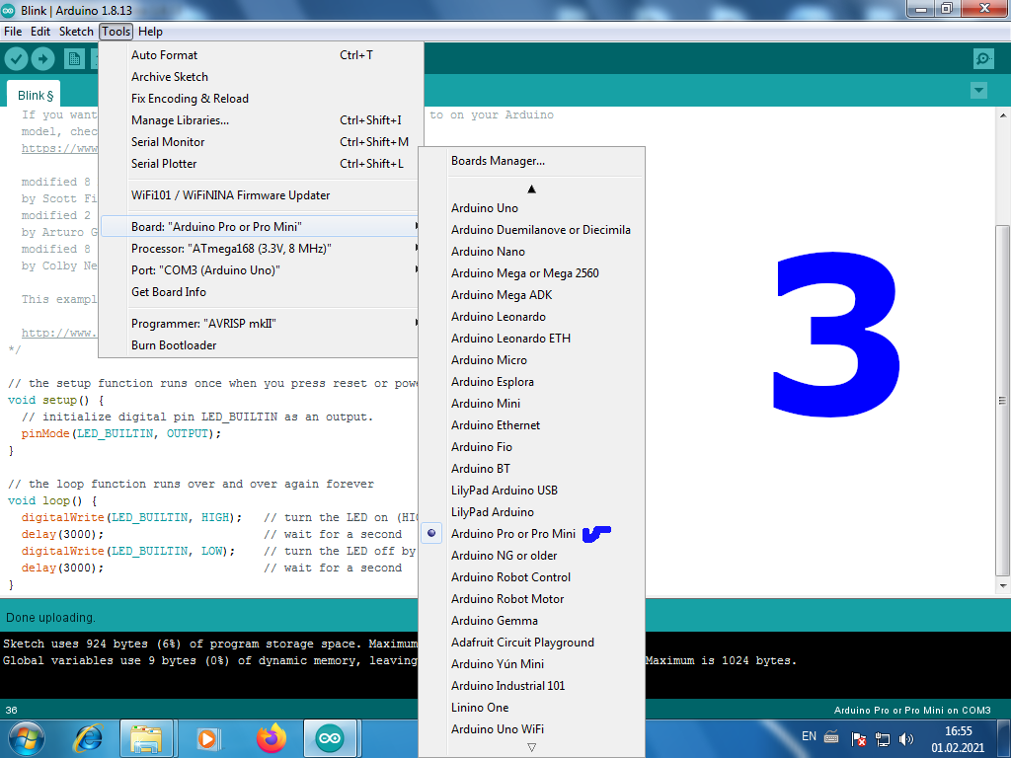Click the volume speaker tray icon
The height and width of the screenshot is (758, 1011).
pyautogui.click(x=906, y=738)
